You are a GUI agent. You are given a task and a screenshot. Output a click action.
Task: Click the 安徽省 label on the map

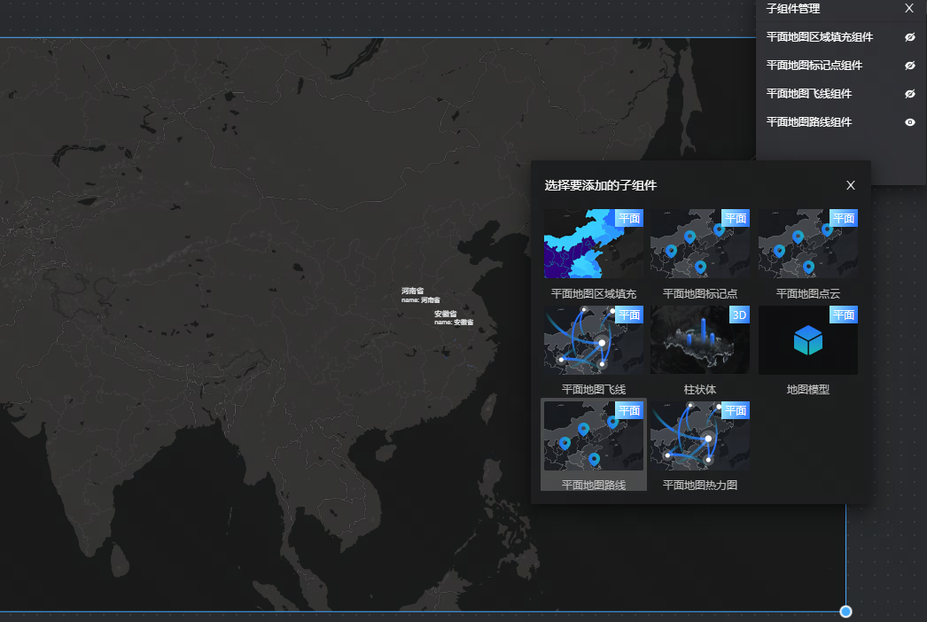pos(445,314)
